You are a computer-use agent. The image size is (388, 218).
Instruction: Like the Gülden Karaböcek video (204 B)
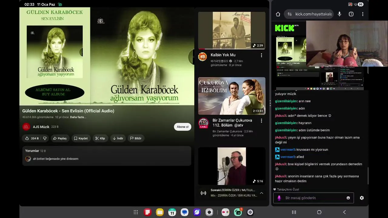click(32, 138)
